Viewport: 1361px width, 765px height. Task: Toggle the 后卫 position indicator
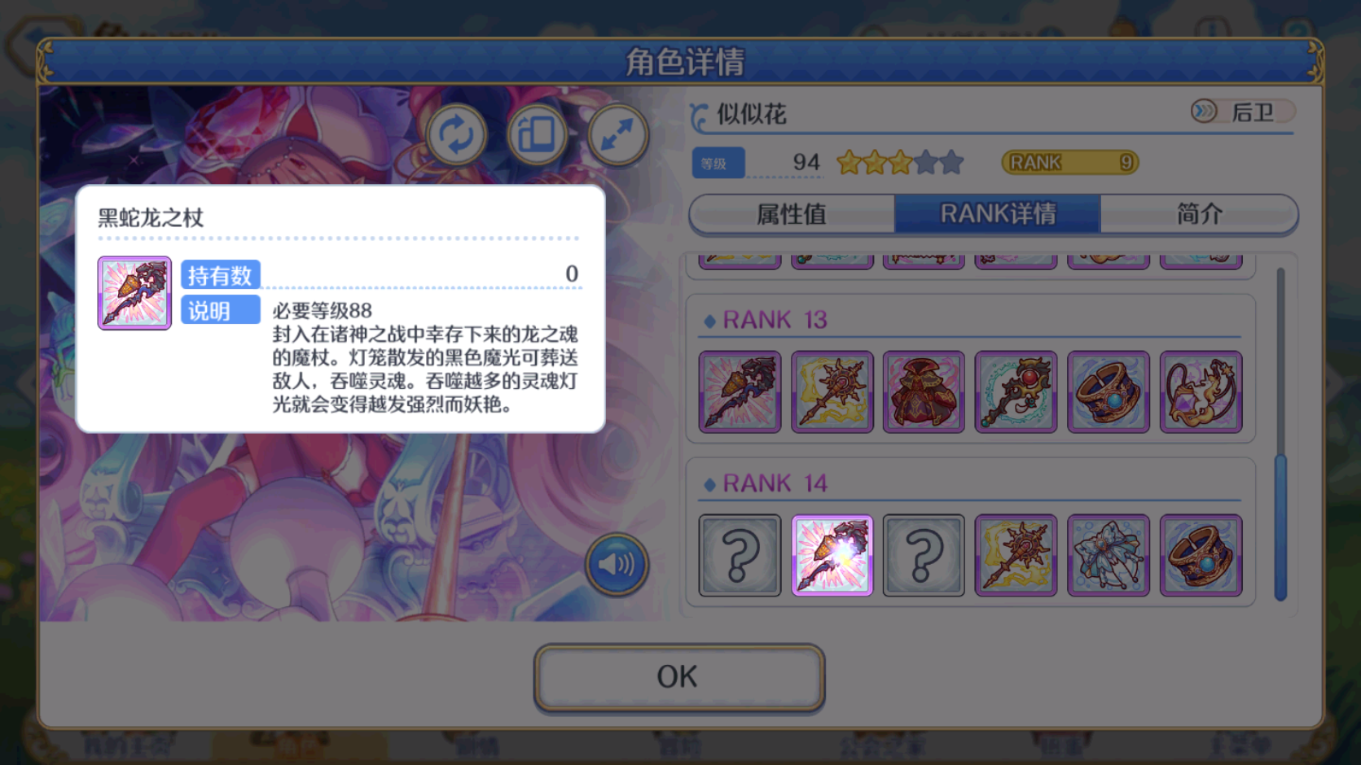1242,111
